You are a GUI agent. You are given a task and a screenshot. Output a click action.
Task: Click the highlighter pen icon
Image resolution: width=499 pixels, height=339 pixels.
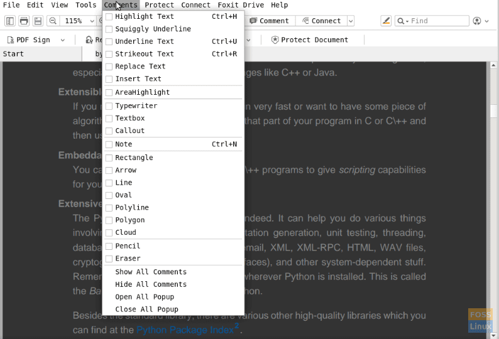(x=386, y=21)
